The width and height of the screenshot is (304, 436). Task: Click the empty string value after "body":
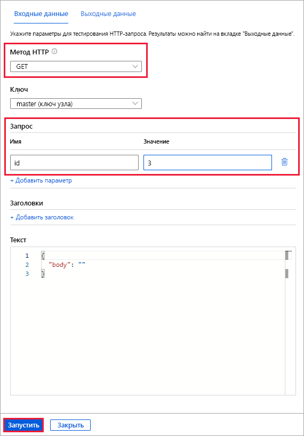(x=82, y=264)
